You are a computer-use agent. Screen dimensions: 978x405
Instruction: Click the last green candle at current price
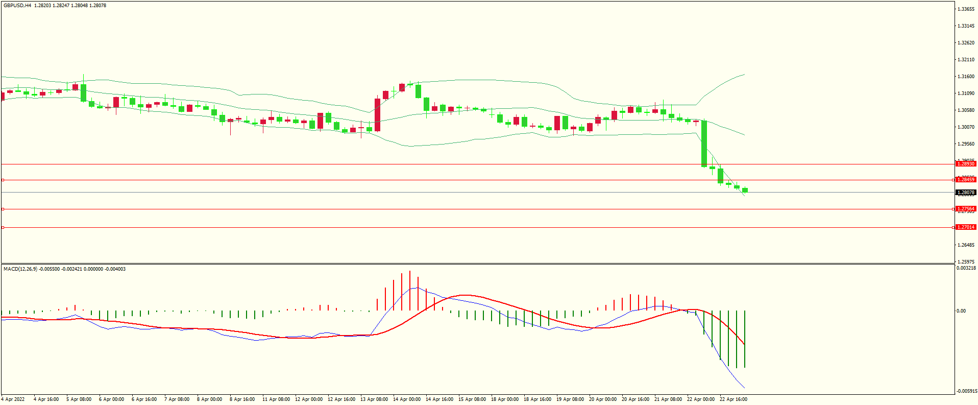point(745,190)
